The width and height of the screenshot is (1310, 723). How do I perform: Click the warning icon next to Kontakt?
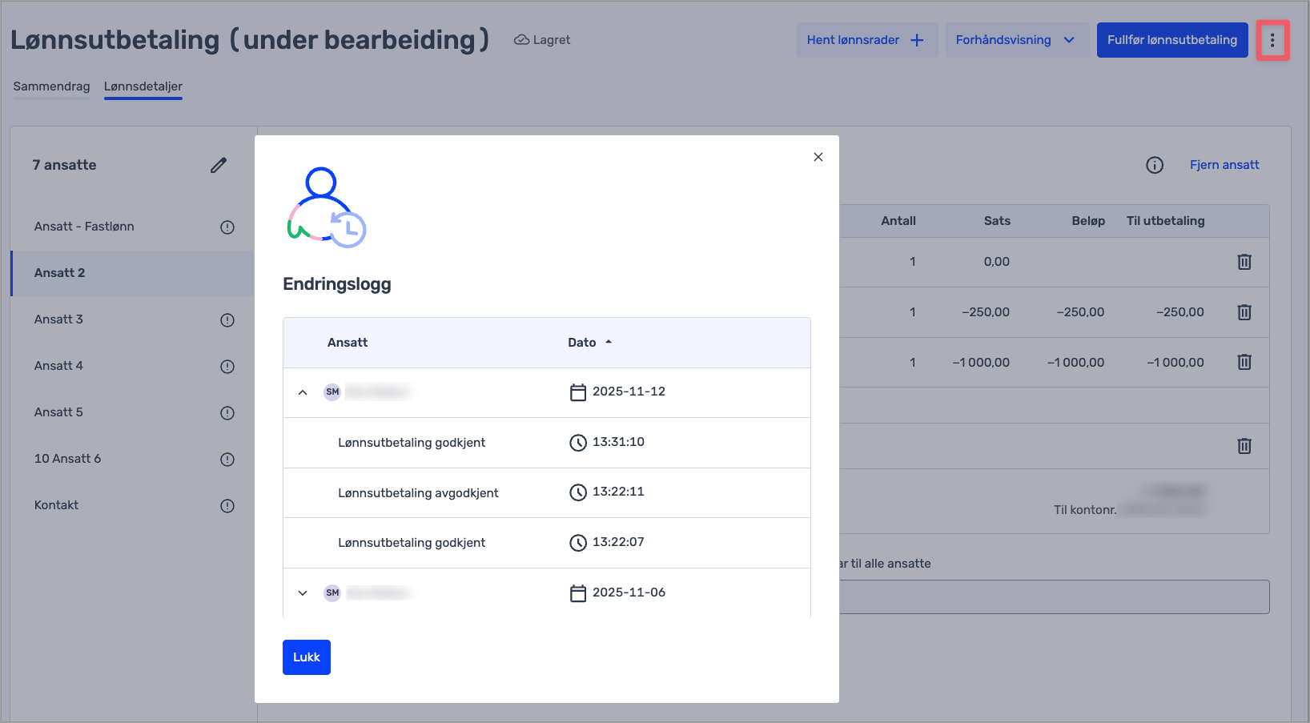coord(227,506)
